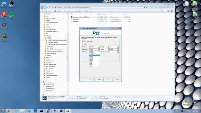Choose 115200 in baud rate list
Image resolution: width=201 pixels, height=113 pixels.
[x=95, y=54]
